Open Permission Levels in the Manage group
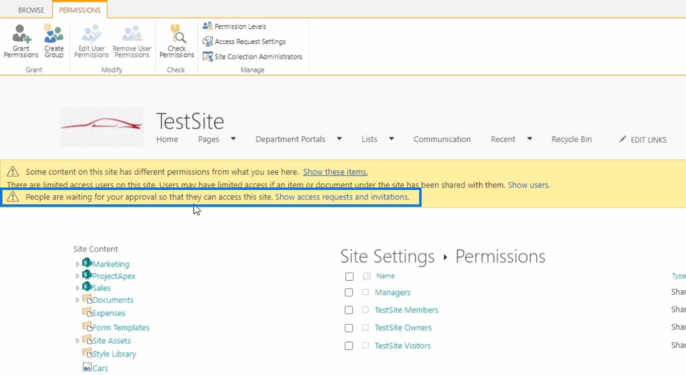The width and height of the screenshot is (686, 375). click(235, 26)
